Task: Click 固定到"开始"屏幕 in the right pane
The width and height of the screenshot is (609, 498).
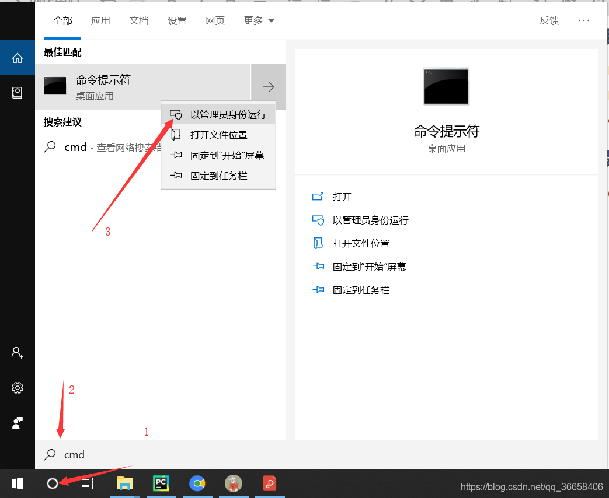Action: [x=370, y=267]
